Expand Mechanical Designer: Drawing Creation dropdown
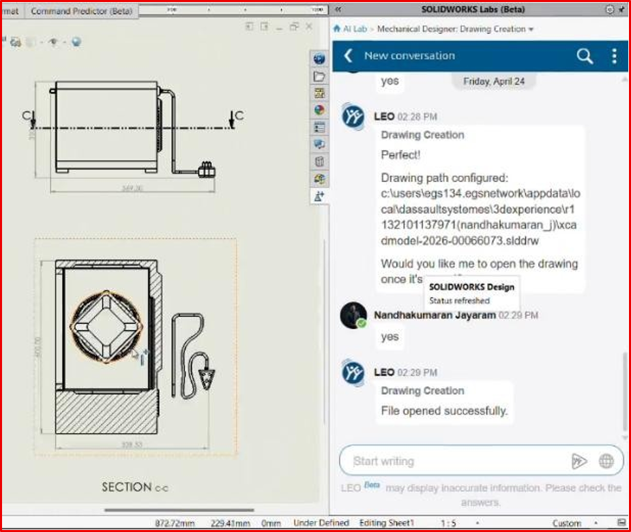 pyautogui.click(x=531, y=29)
